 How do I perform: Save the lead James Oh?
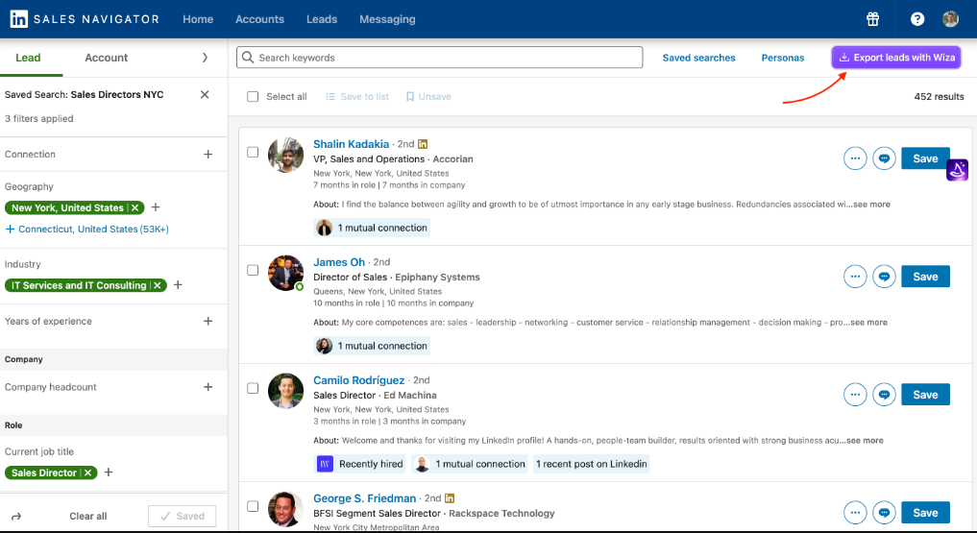pyautogui.click(x=925, y=277)
